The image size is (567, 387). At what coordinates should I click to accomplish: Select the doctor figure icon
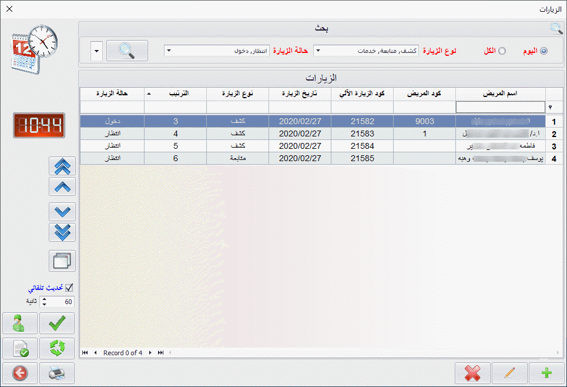(x=20, y=323)
